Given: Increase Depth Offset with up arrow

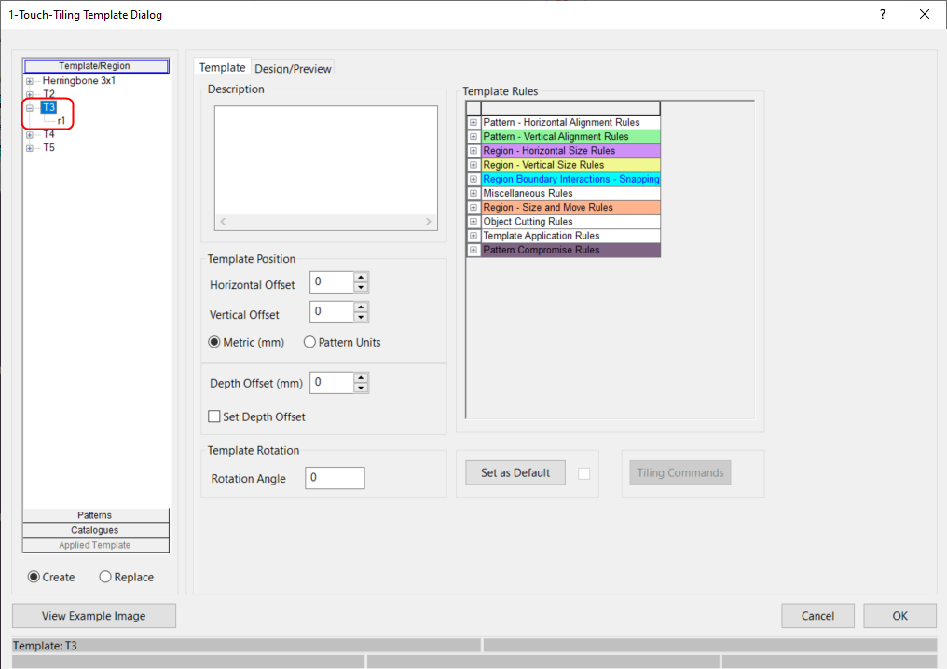Looking at the screenshot, I should [361, 377].
